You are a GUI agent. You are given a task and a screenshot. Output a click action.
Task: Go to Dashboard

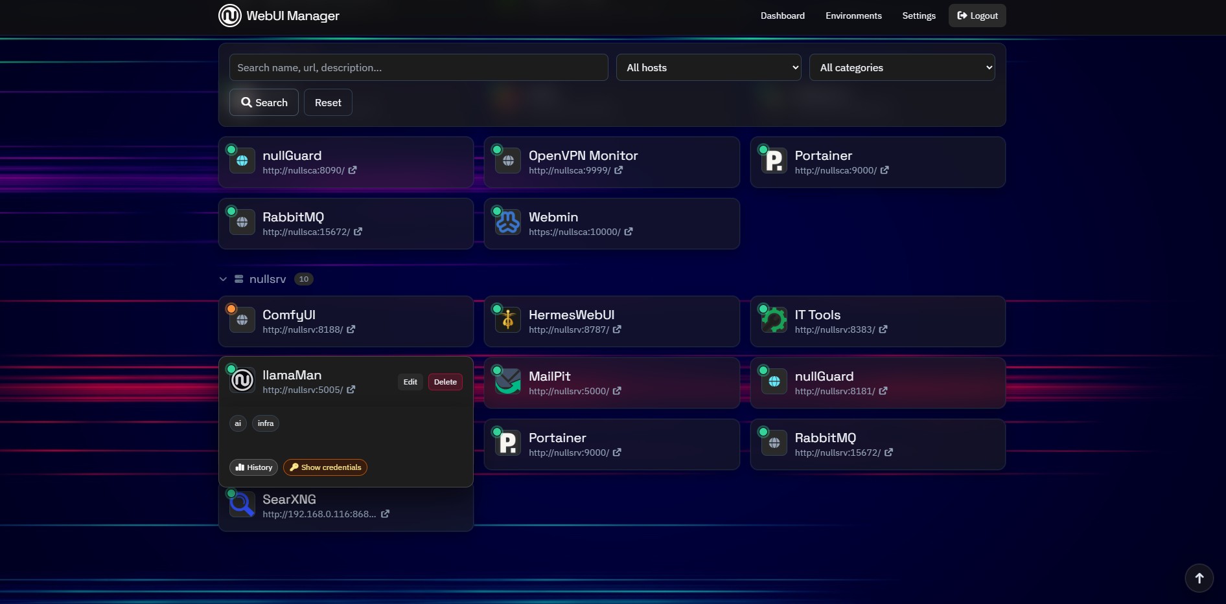pos(783,16)
